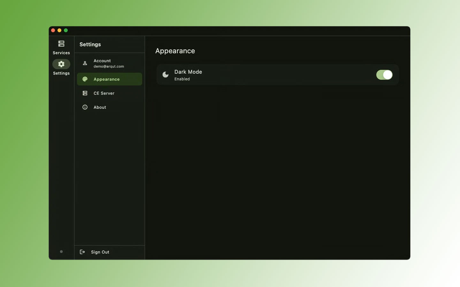This screenshot has width=460, height=287.
Task: Close the window with red button
Action: (x=53, y=30)
